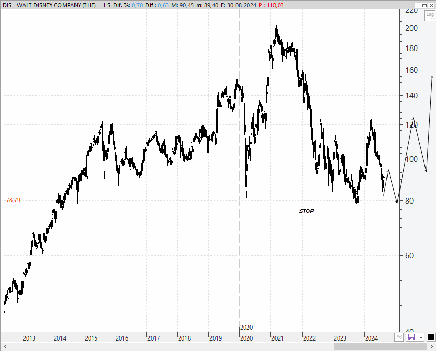The width and height of the screenshot is (437, 352).
Task: Click the 2022 label on time axis
Action: coord(309,338)
